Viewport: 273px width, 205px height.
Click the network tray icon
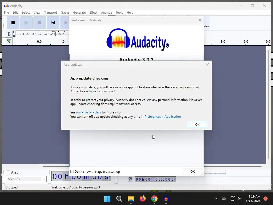click(x=232, y=199)
